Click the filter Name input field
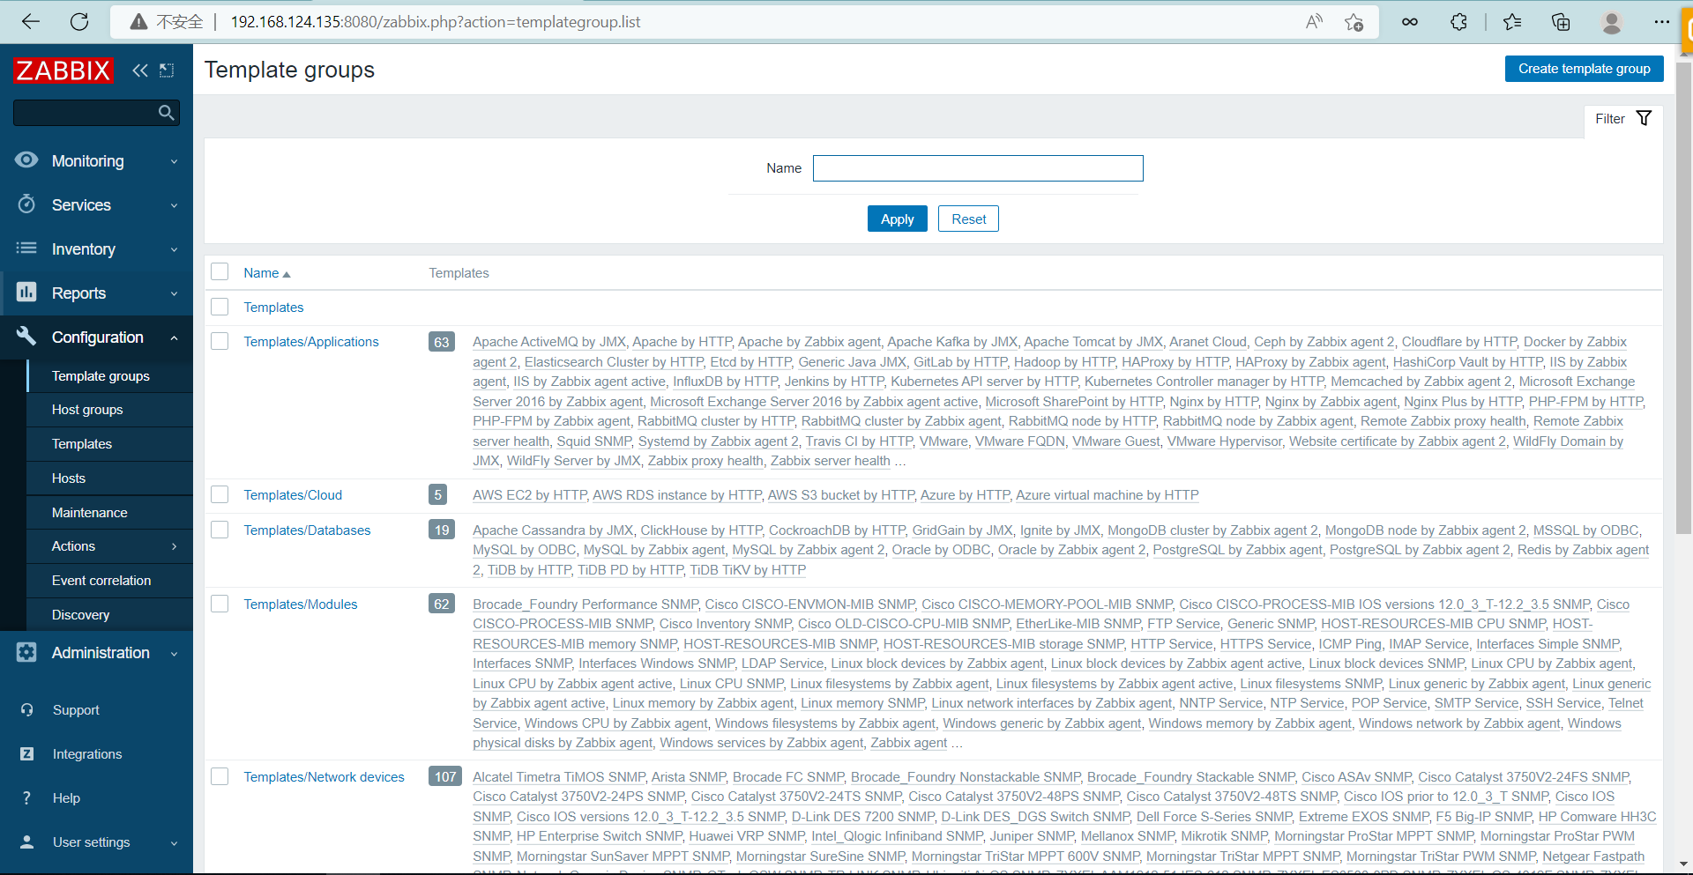 click(x=978, y=168)
